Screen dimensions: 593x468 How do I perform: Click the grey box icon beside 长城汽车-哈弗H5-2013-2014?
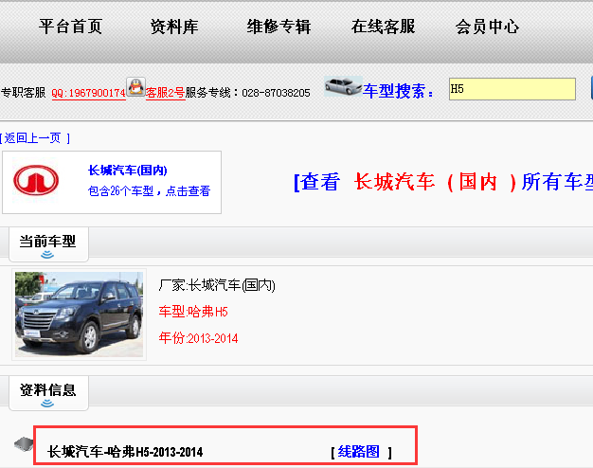(x=24, y=443)
